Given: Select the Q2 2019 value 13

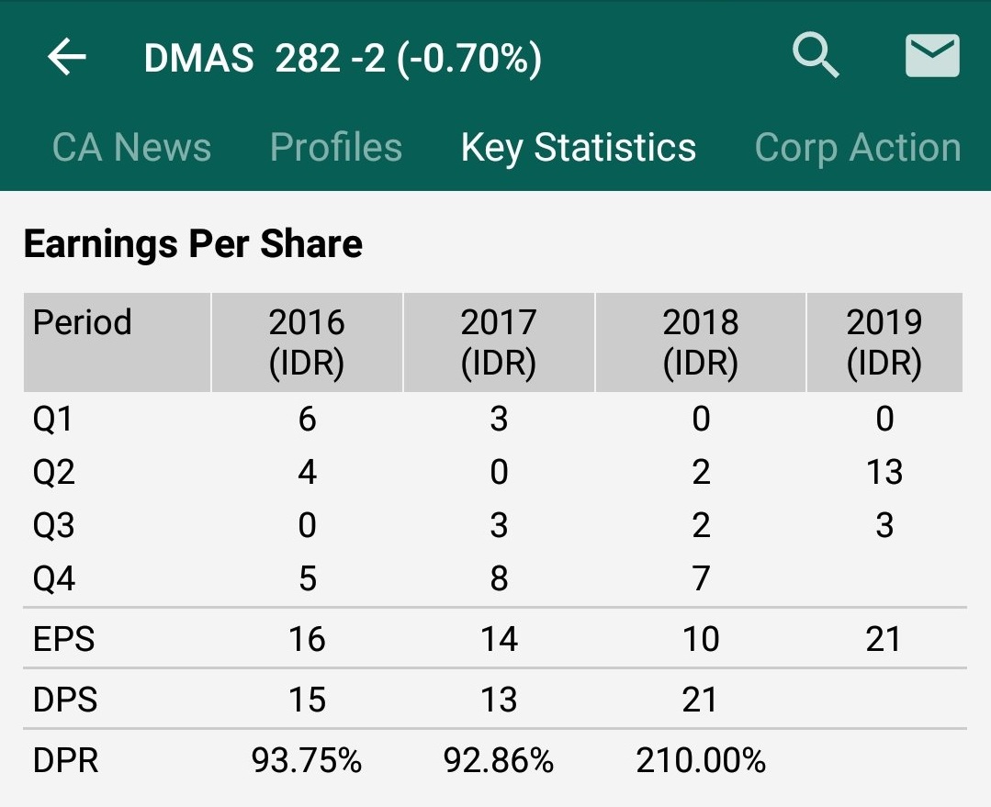Looking at the screenshot, I should point(884,473).
